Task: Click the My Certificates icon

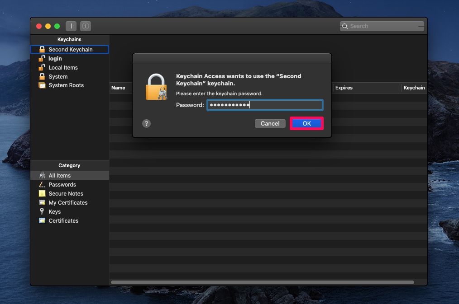Action: click(x=42, y=202)
